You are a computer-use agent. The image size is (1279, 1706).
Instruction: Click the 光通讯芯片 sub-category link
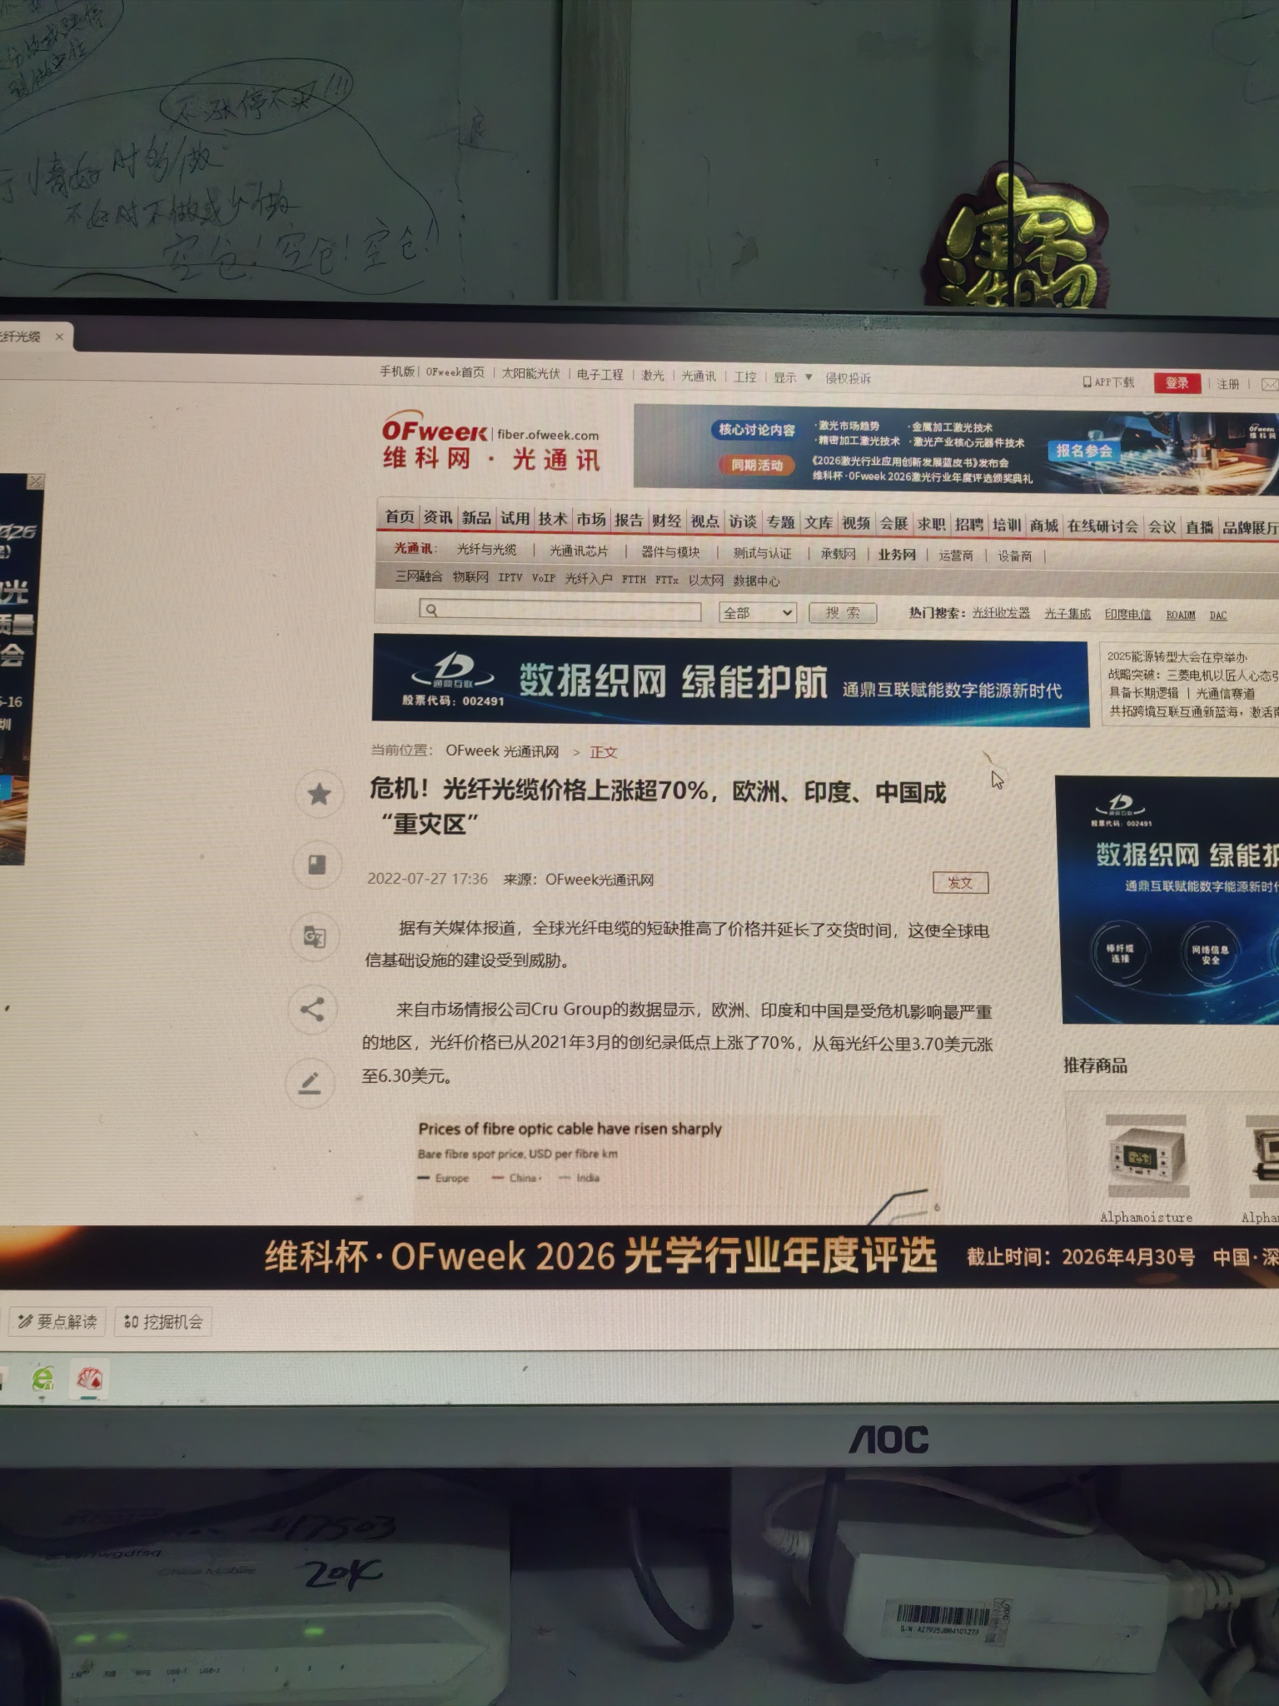[x=579, y=551]
